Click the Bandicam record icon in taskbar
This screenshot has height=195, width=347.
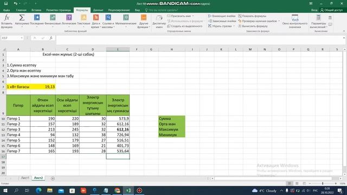point(139,191)
